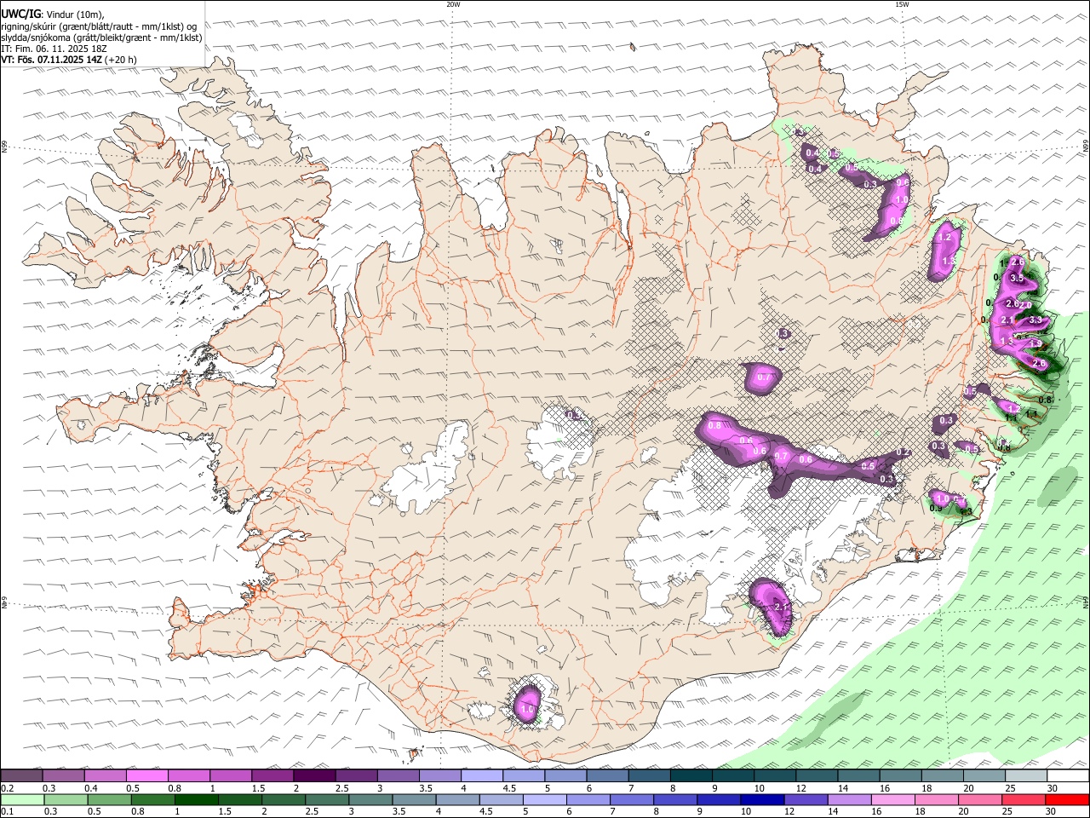The height and width of the screenshot is (818, 1090).
Task: Click the 1.0 value on the Mýrdalsjökull glacier blob
Action: pyautogui.click(x=527, y=709)
